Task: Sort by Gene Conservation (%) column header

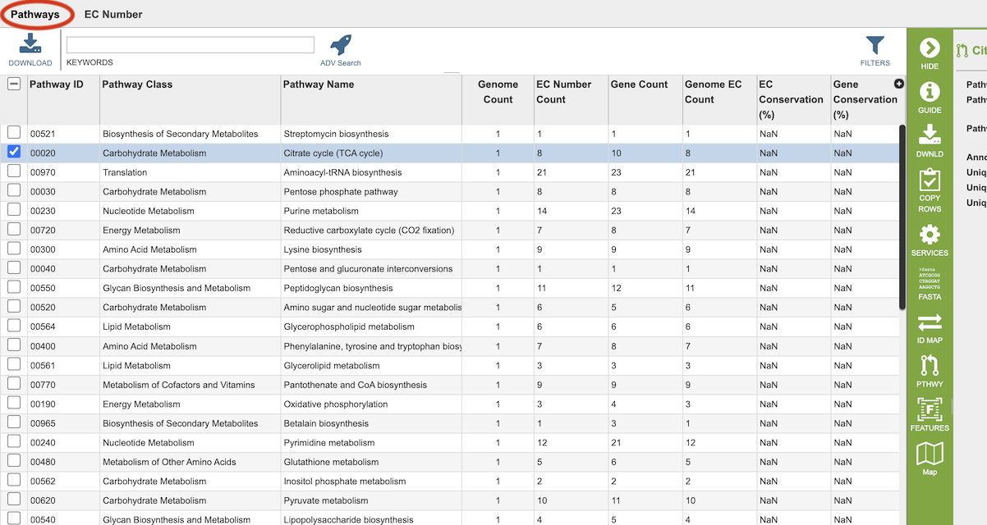Action: (x=865, y=99)
